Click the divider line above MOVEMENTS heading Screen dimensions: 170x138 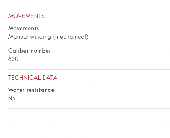(x=89, y=8)
